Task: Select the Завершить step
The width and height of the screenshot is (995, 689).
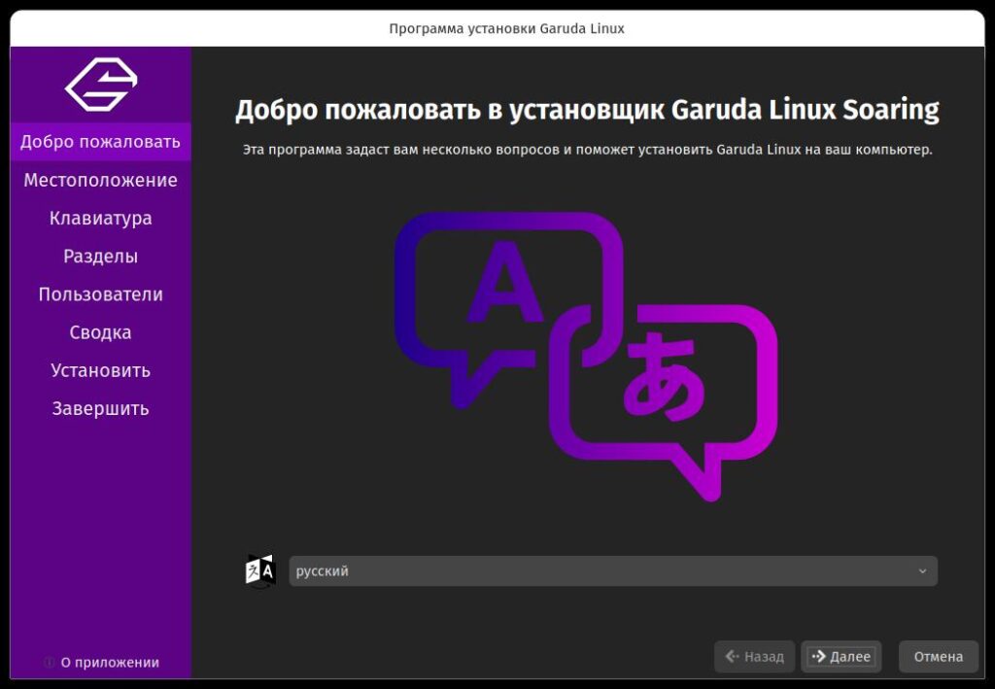Action: 100,408
